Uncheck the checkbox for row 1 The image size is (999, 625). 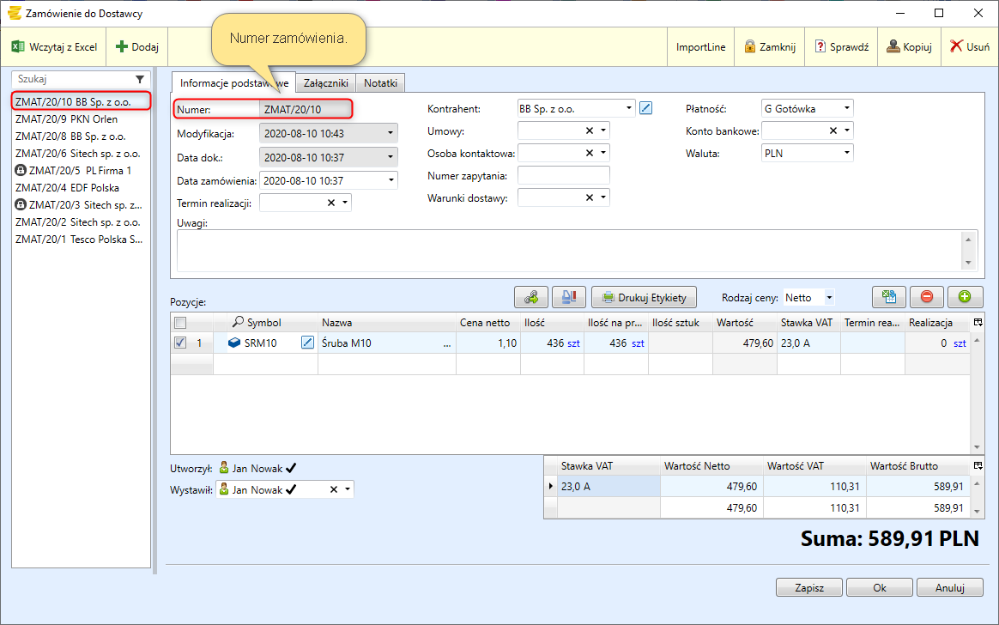click(179, 343)
